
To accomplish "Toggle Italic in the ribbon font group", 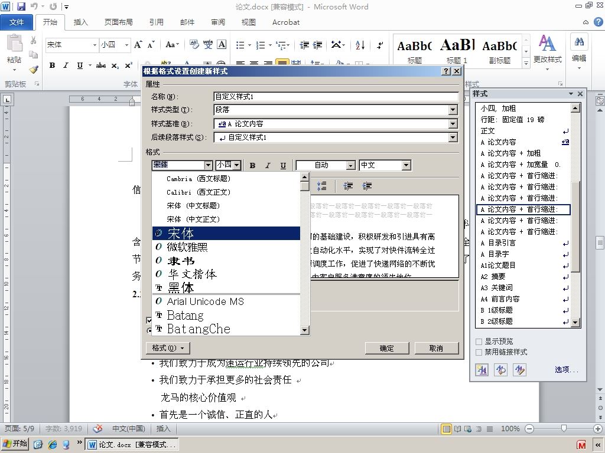I will pos(66,65).
